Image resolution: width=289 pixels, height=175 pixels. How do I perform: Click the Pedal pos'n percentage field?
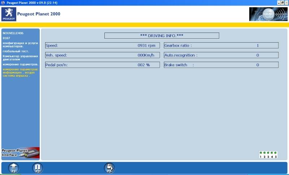tap(102, 65)
